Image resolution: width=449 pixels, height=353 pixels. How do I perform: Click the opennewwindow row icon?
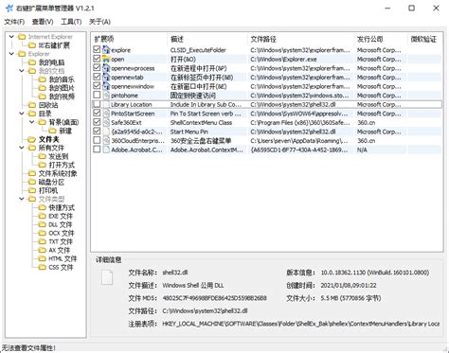click(106, 86)
